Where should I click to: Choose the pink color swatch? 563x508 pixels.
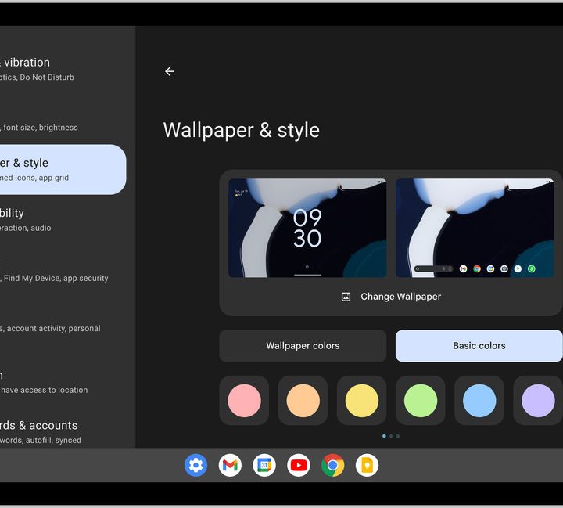click(x=244, y=401)
